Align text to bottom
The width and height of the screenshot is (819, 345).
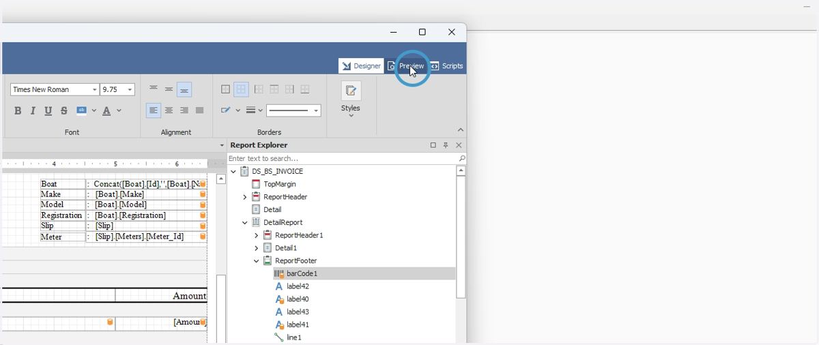pyautogui.click(x=184, y=89)
